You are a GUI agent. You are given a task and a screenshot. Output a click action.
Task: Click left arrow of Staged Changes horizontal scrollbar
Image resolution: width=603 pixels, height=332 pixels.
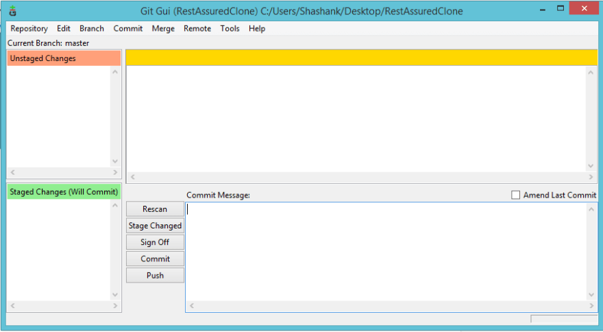tap(13, 305)
